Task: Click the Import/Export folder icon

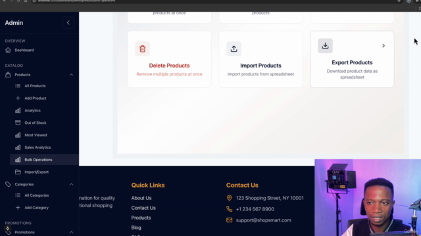Action: click(18, 172)
